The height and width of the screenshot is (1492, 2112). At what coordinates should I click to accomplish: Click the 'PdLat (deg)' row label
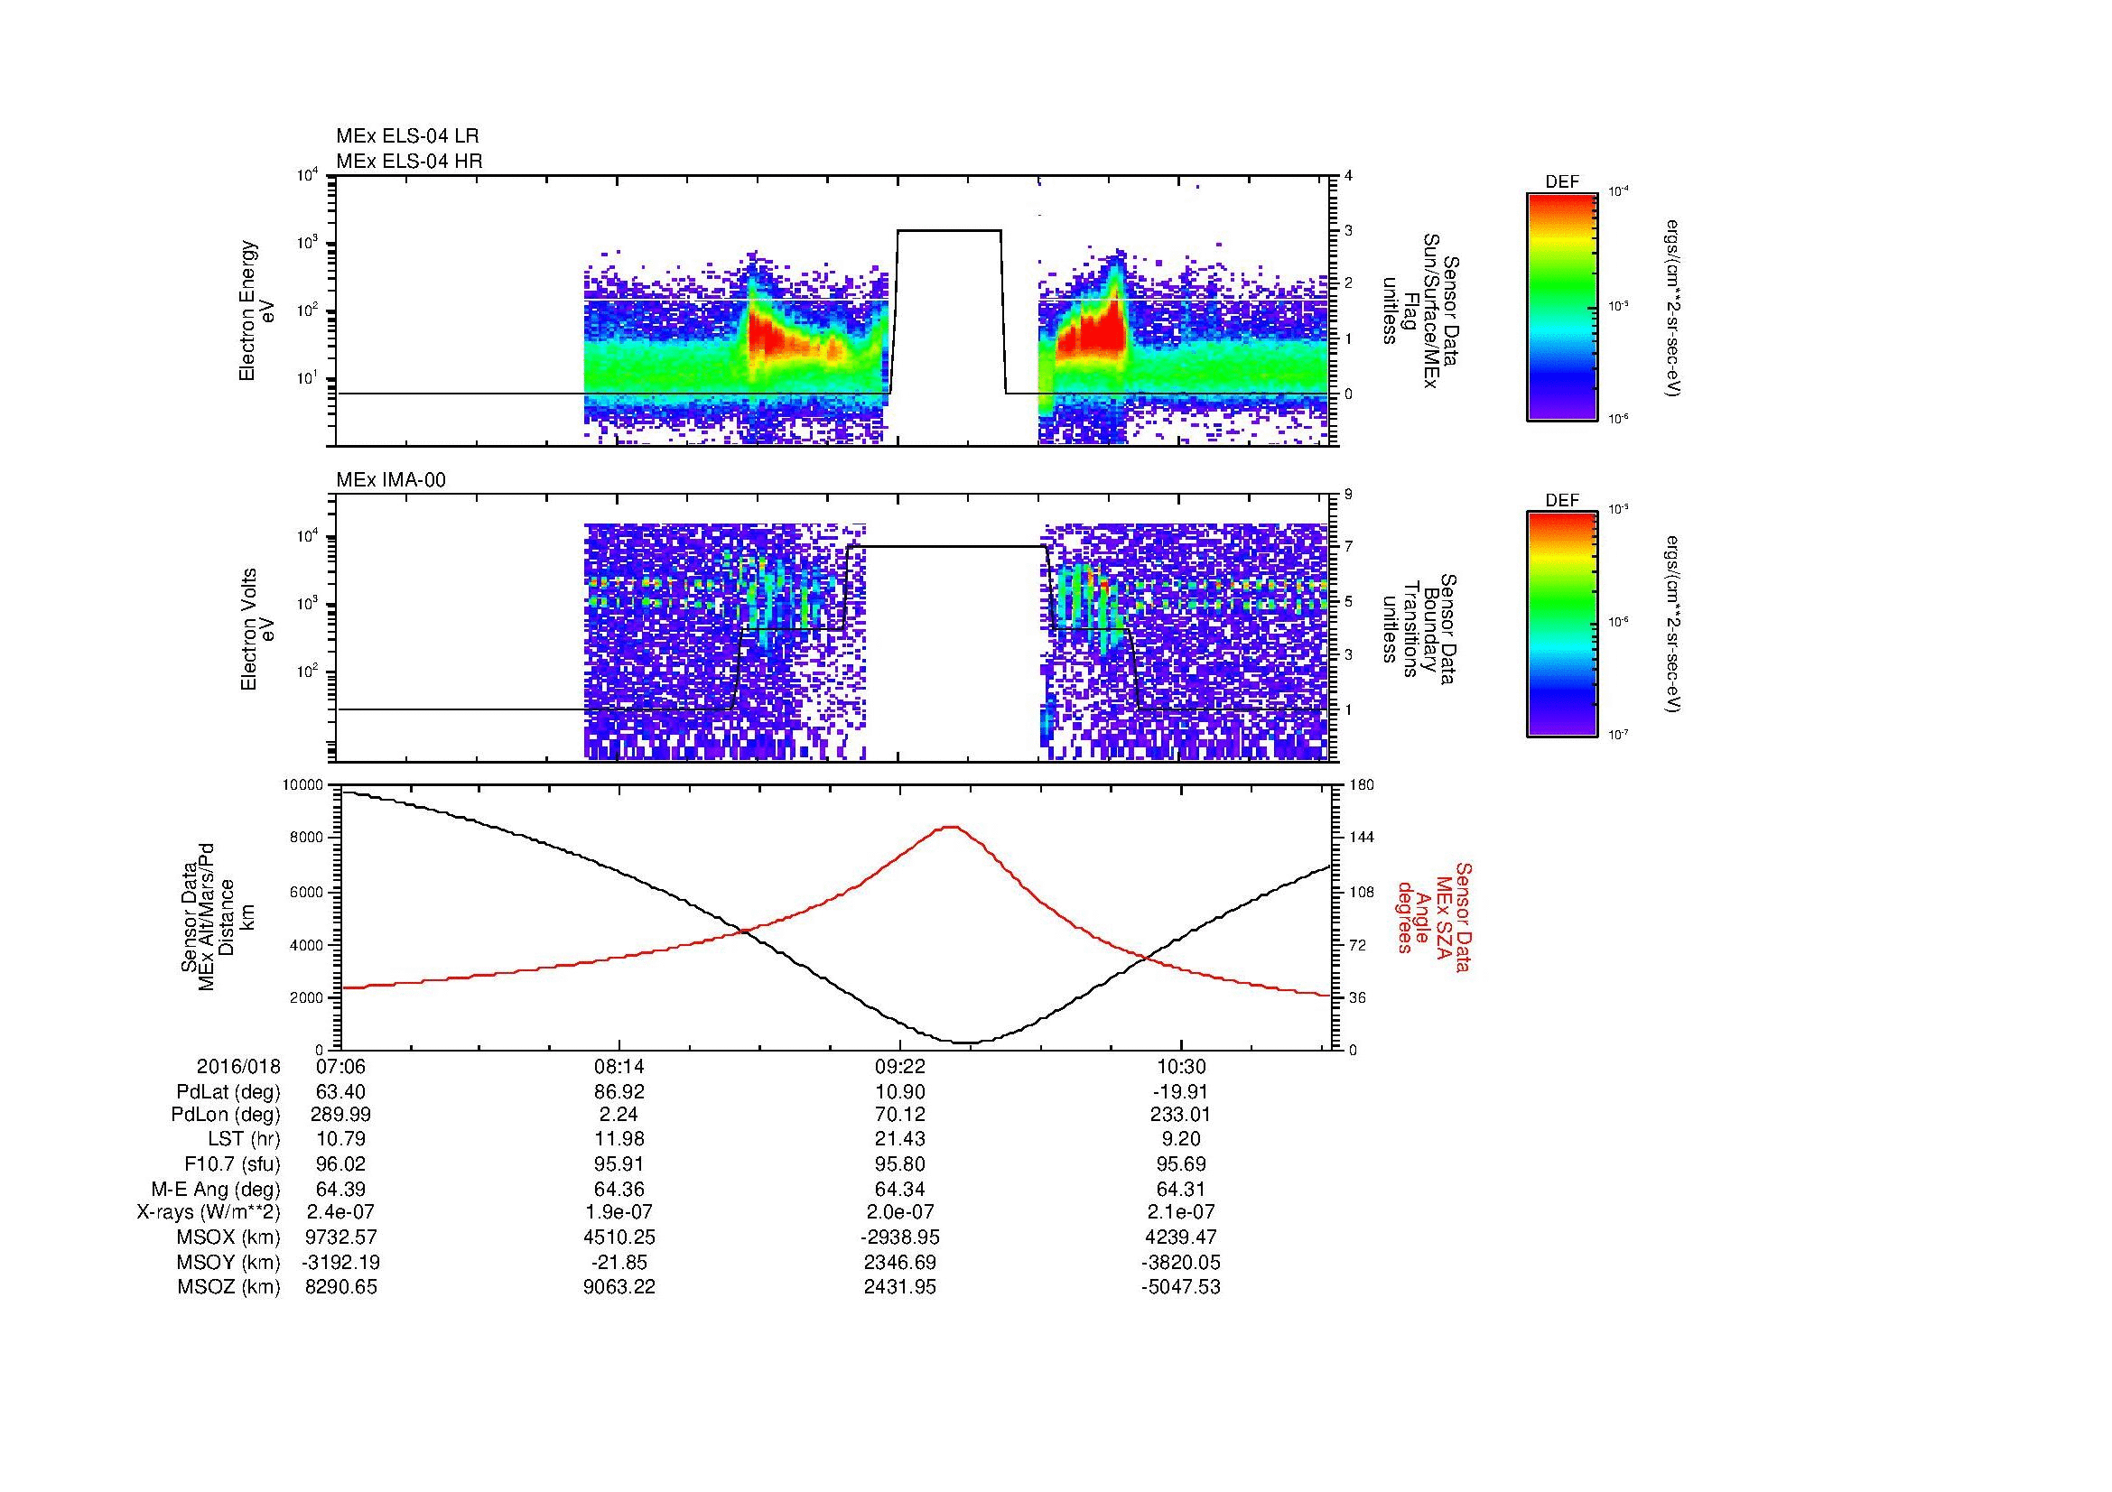point(228,1092)
